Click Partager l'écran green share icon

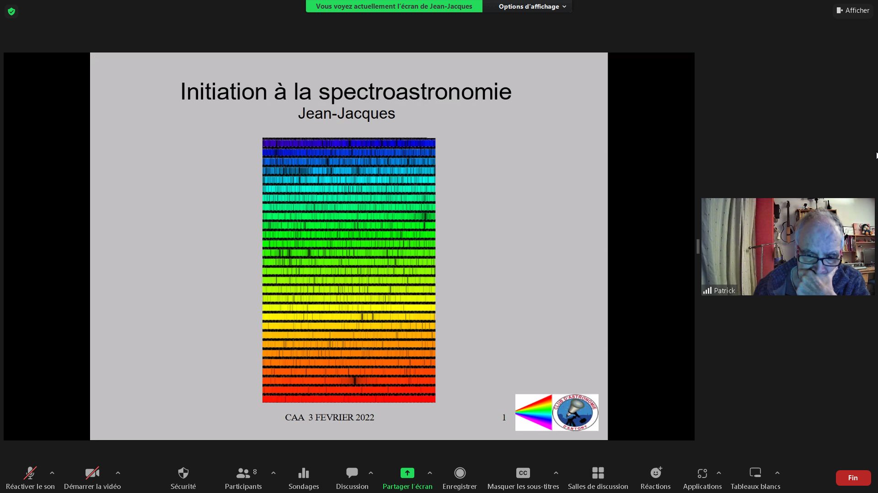coord(407,473)
